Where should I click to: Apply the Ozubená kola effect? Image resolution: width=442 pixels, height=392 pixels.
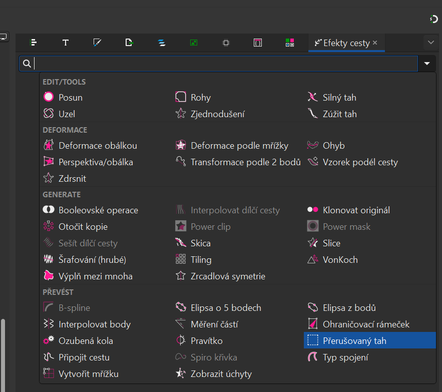pyautogui.click(x=86, y=341)
